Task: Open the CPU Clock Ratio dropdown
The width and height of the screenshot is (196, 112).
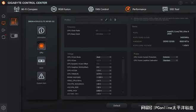Action: (103, 31)
